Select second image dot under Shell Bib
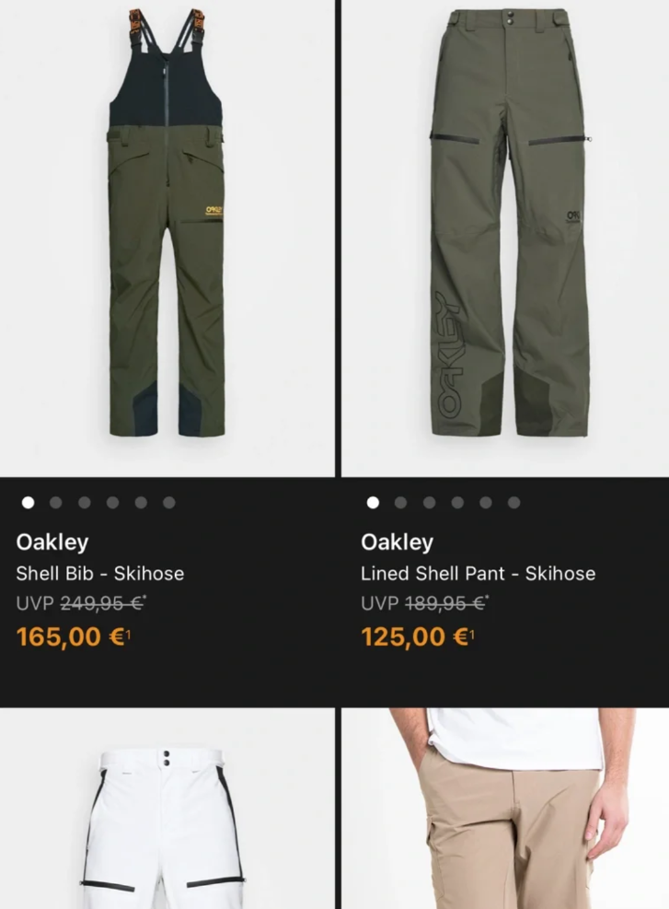 (x=55, y=503)
